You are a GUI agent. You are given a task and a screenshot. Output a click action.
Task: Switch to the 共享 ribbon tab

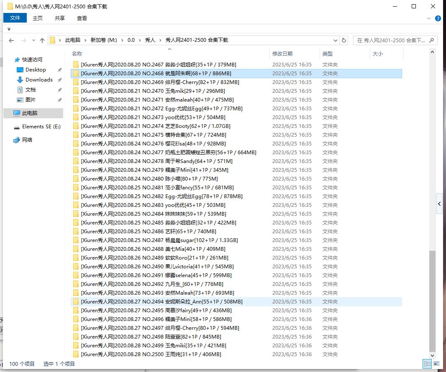[60, 18]
